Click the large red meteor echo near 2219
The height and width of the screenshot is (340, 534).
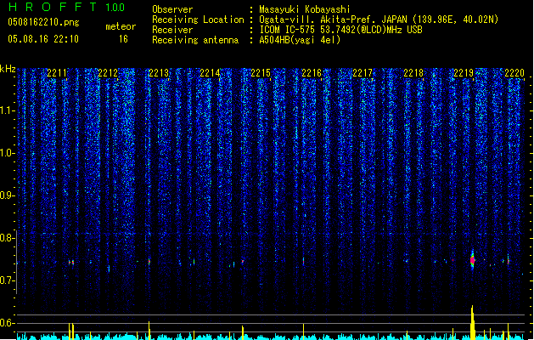[x=472, y=260]
